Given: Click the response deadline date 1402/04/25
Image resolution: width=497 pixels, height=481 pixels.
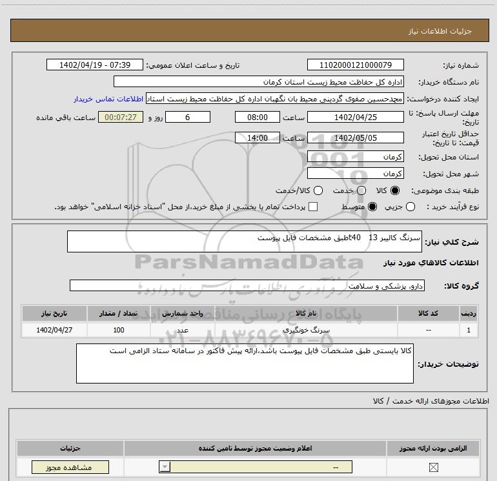Looking at the screenshot, I should 355,117.
